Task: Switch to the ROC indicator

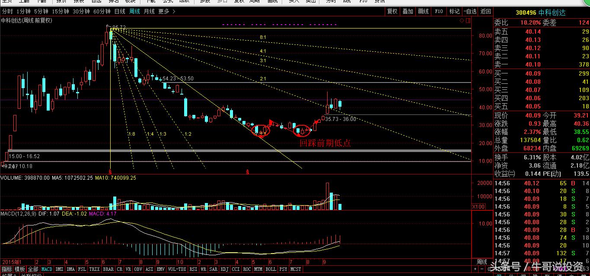Action: click(247, 269)
